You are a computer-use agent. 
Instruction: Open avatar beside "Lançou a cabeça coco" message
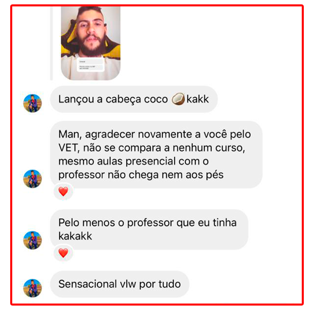[x=33, y=103]
